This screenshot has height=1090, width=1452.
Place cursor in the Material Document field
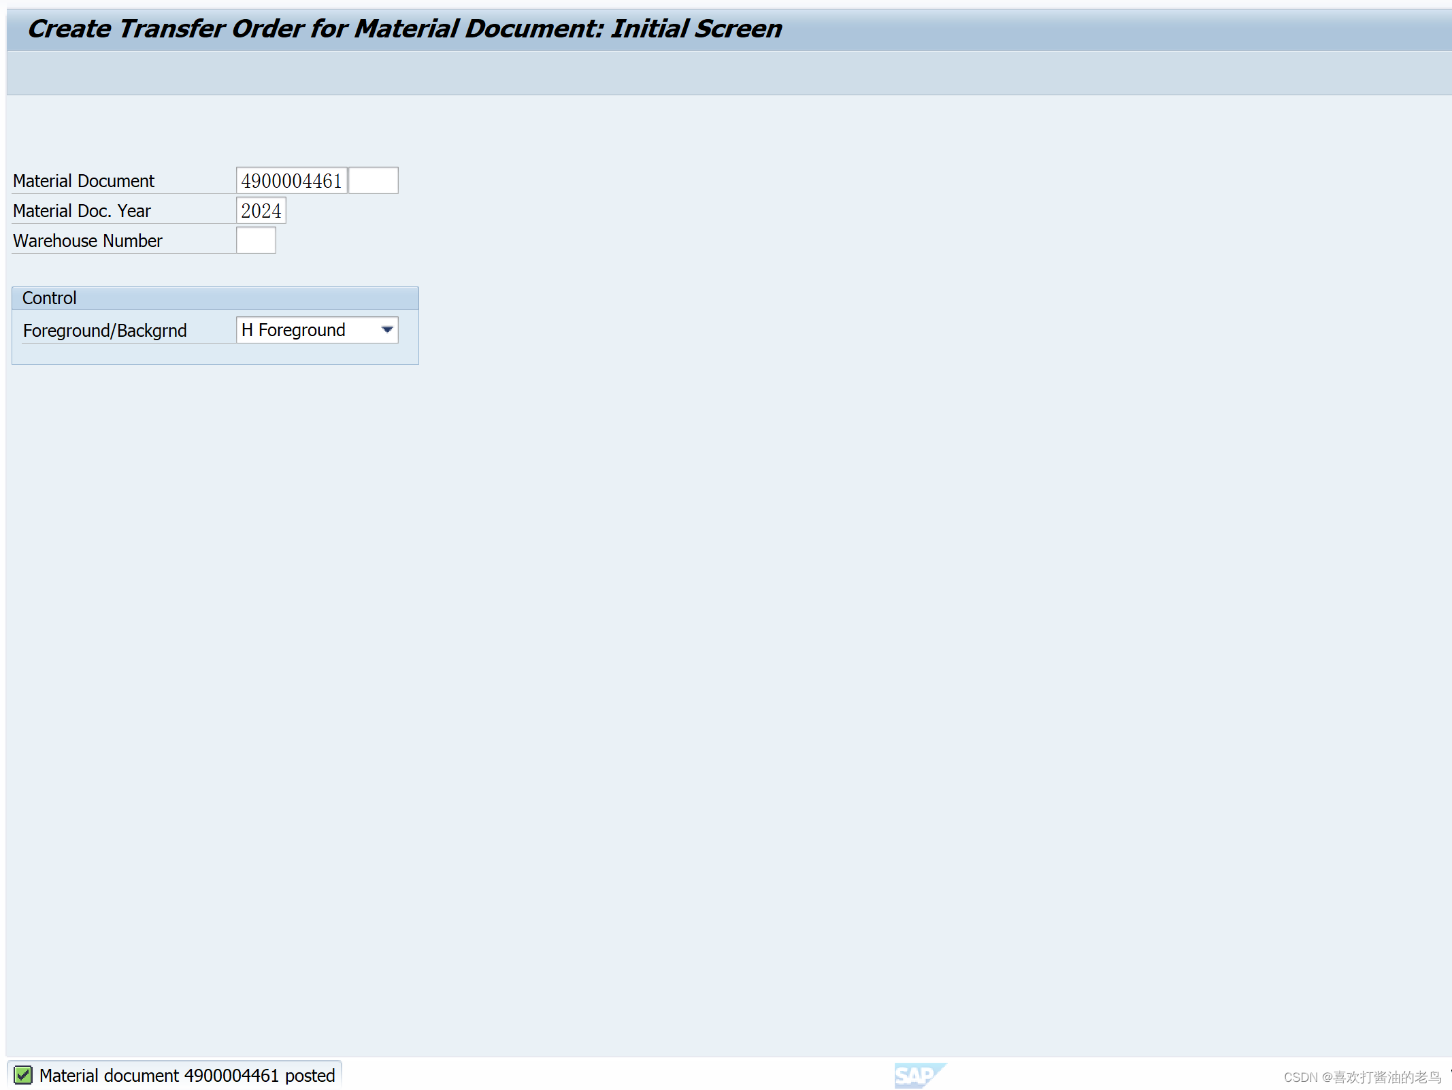(291, 180)
